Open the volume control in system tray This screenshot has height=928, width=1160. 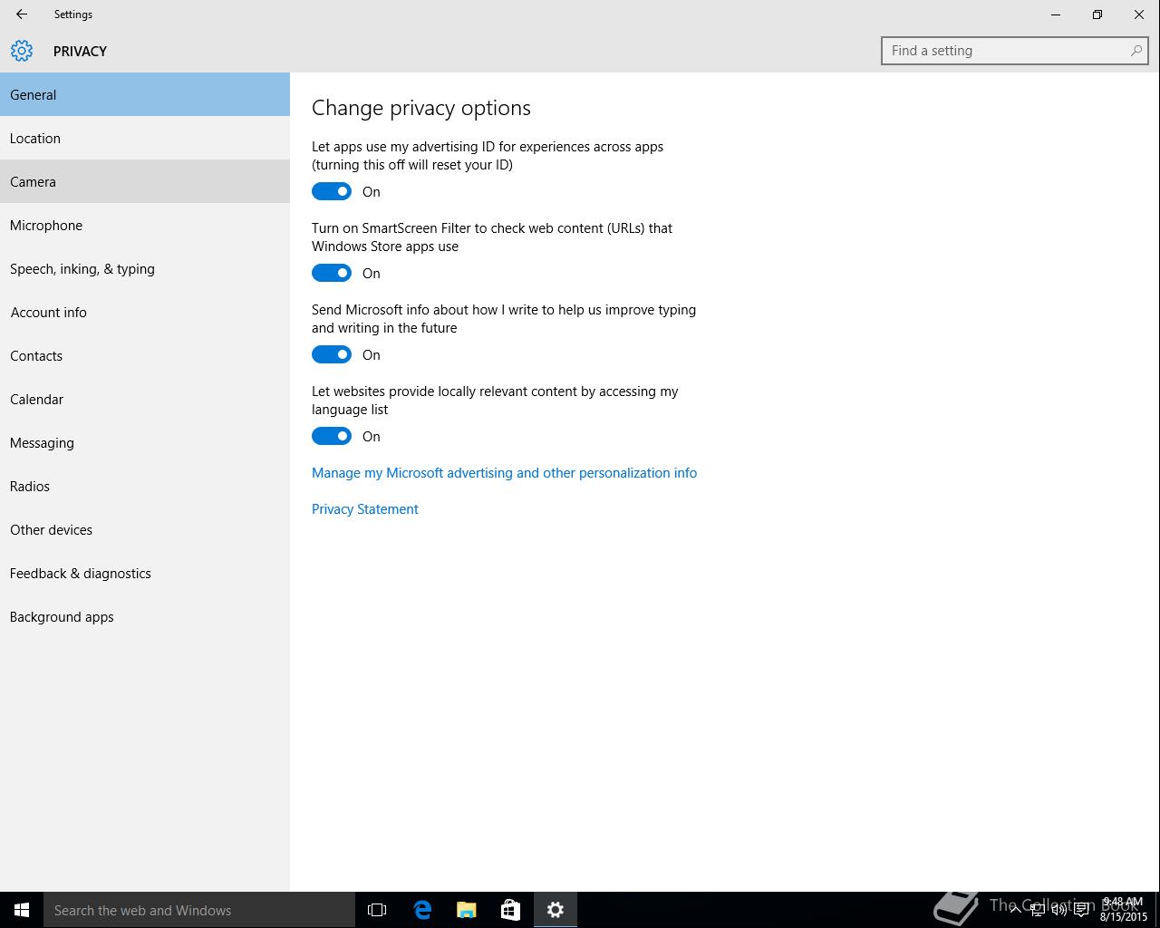[x=1059, y=910]
